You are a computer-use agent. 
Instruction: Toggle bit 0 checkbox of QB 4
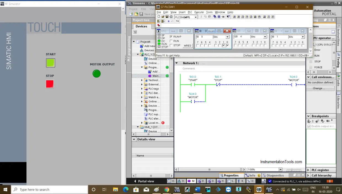(x=265, y=45)
